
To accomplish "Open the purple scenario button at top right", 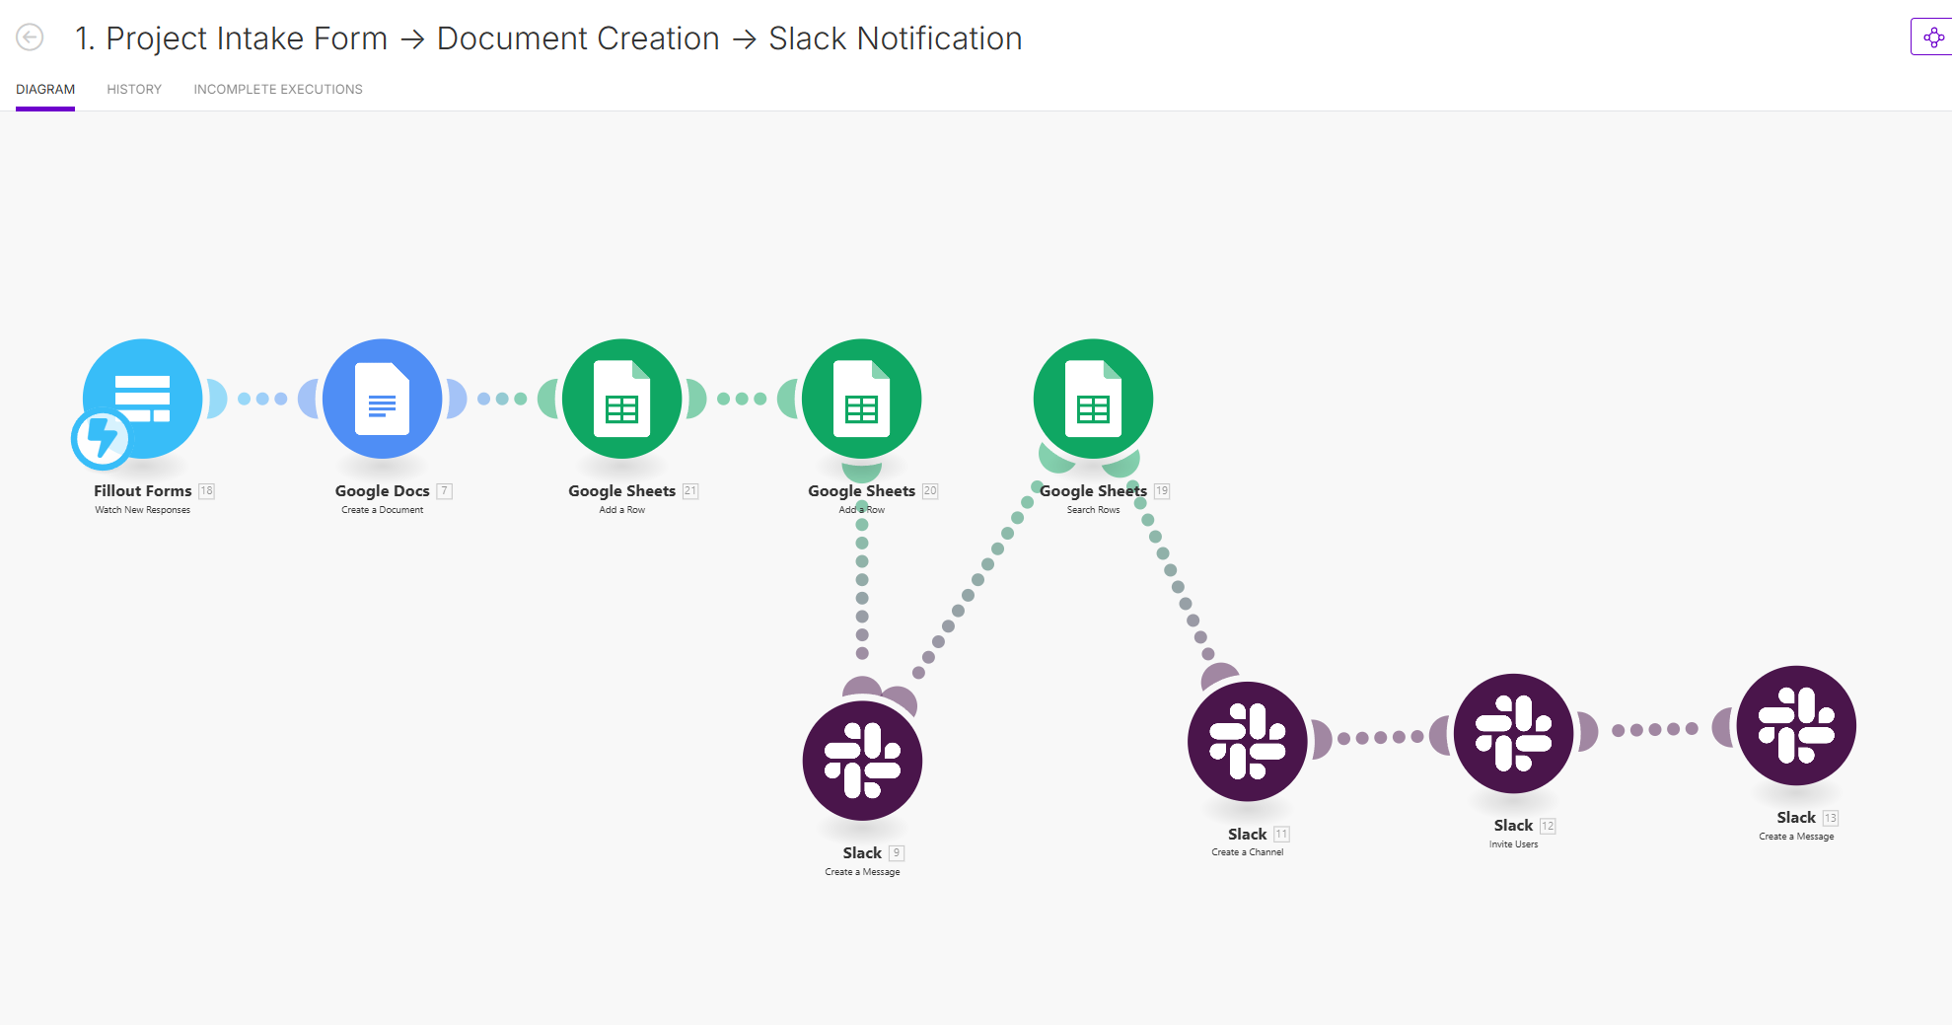I will (1932, 37).
